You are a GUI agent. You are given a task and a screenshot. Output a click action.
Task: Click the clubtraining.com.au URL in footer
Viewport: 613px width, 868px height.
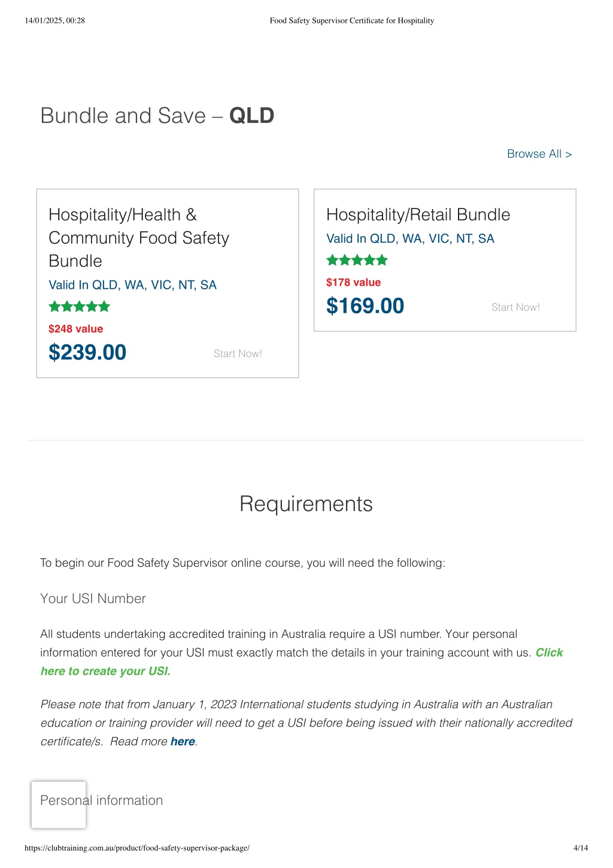pos(137,848)
